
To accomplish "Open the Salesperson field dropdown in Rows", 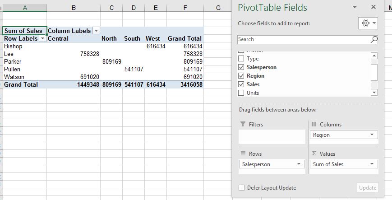I will point(299,164).
